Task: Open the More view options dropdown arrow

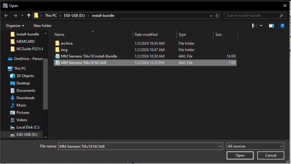Action: (x=261, y=26)
